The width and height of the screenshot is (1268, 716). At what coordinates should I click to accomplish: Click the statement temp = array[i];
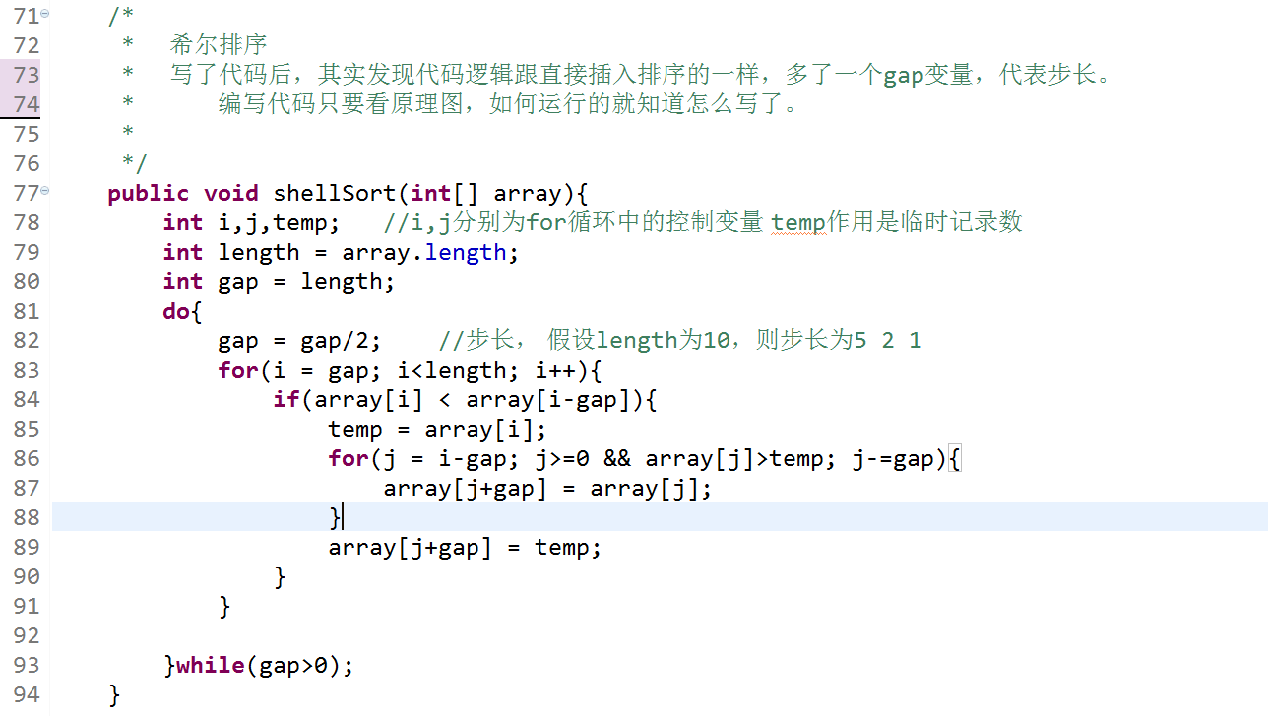(437, 429)
